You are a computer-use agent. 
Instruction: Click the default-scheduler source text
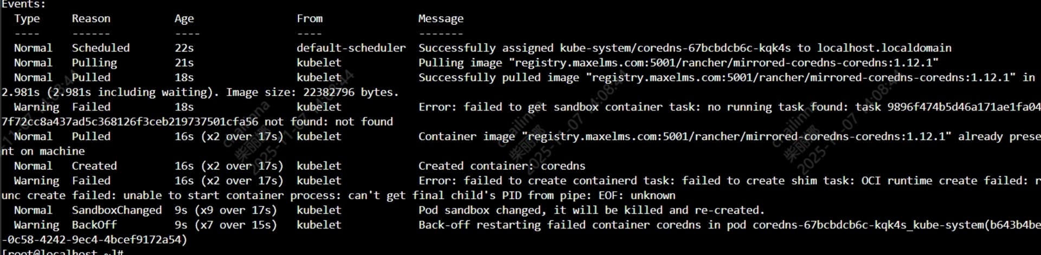click(351, 48)
